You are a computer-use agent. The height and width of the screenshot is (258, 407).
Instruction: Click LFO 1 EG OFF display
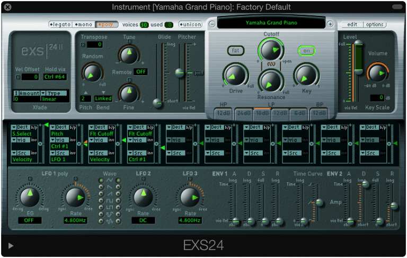tap(29, 220)
